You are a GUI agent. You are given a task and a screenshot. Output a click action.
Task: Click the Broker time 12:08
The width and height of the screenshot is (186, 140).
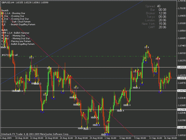click(162, 13)
